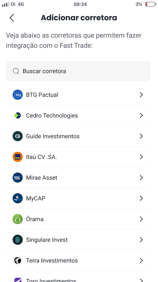Viewport: 158px width, 282px height.
Task: Click the Guide Investimentos logo icon
Action: tap(18, 136)
